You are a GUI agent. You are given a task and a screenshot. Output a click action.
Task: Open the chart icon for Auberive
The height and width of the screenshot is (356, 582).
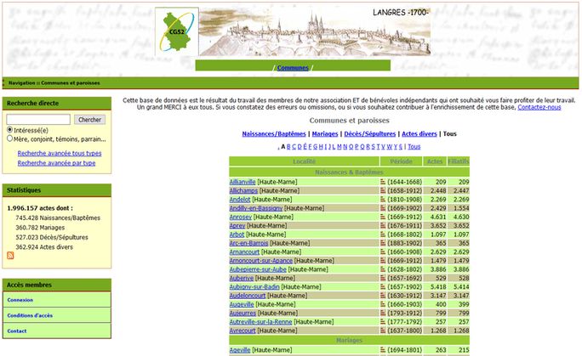(384, 278)
